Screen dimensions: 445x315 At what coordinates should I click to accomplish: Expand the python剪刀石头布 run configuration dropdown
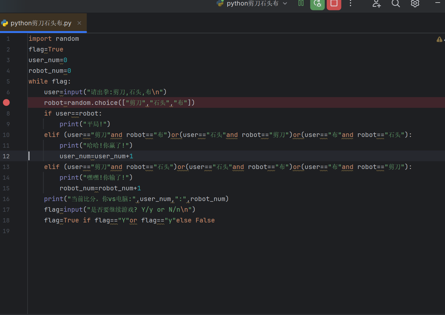pos(285,4)
